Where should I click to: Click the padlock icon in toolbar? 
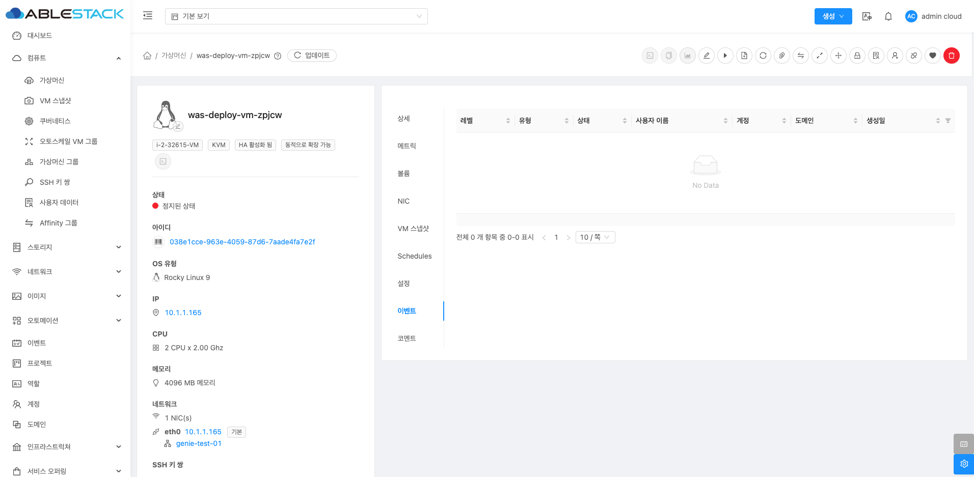click(857, 55)
